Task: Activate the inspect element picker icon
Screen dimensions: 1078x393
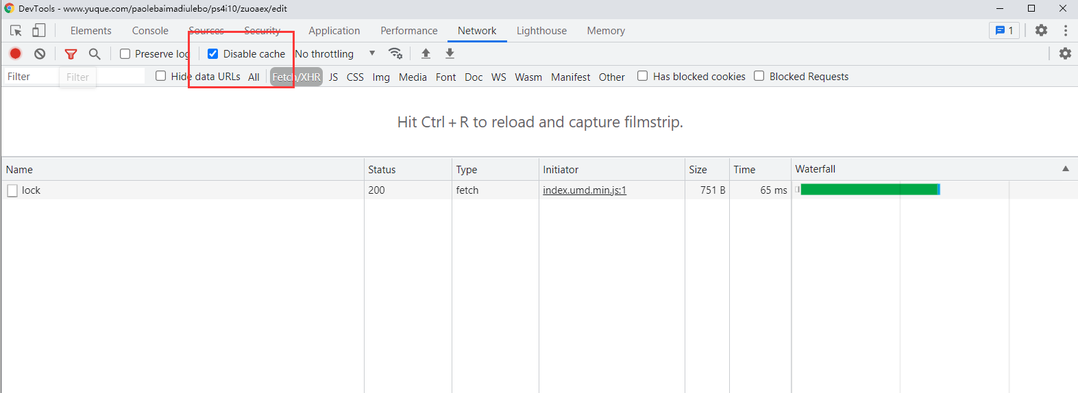Action: coord(16,31)
